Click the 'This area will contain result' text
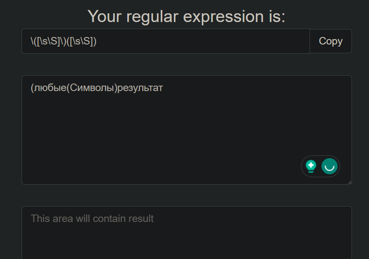The height and width of the screenshot is (259, 369). pyautogui.click(x=91, y=218)
